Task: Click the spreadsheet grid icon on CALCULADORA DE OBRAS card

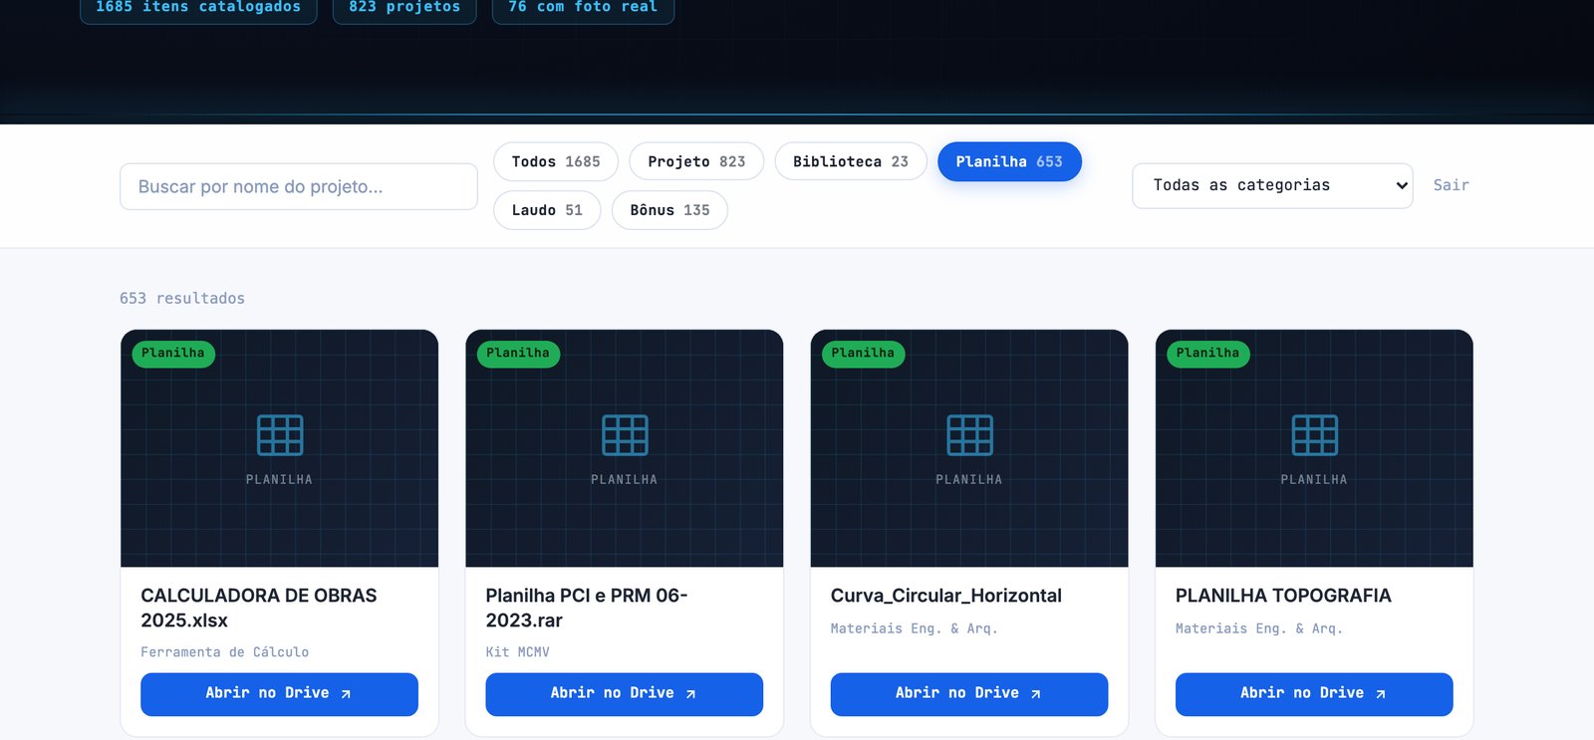Action: (x=280, y=435)
